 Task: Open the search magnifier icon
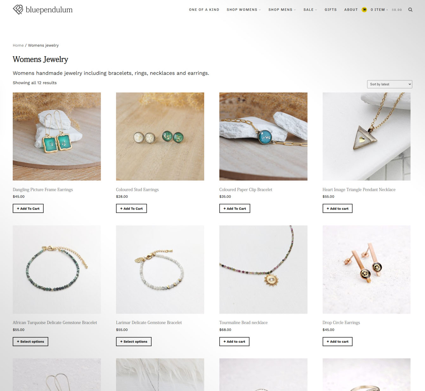click(x=410, y=10)
